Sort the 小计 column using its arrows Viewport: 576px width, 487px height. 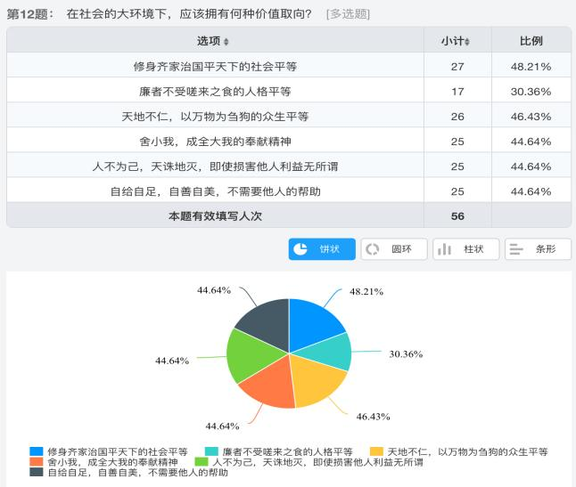point(467,42)
